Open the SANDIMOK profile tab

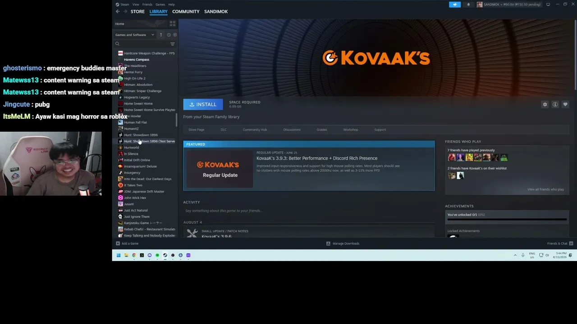tap(216, 11)
